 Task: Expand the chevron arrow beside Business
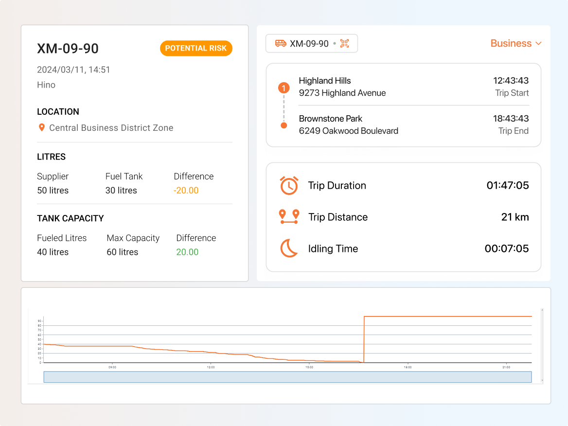[x=538, y=43]
